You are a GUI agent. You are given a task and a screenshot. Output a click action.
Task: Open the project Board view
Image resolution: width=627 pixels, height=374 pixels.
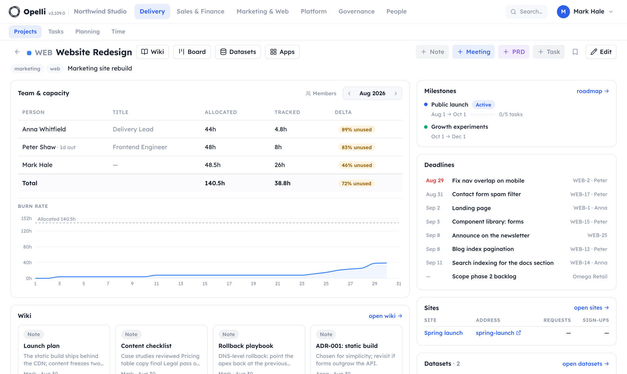(x=192, y=52)
